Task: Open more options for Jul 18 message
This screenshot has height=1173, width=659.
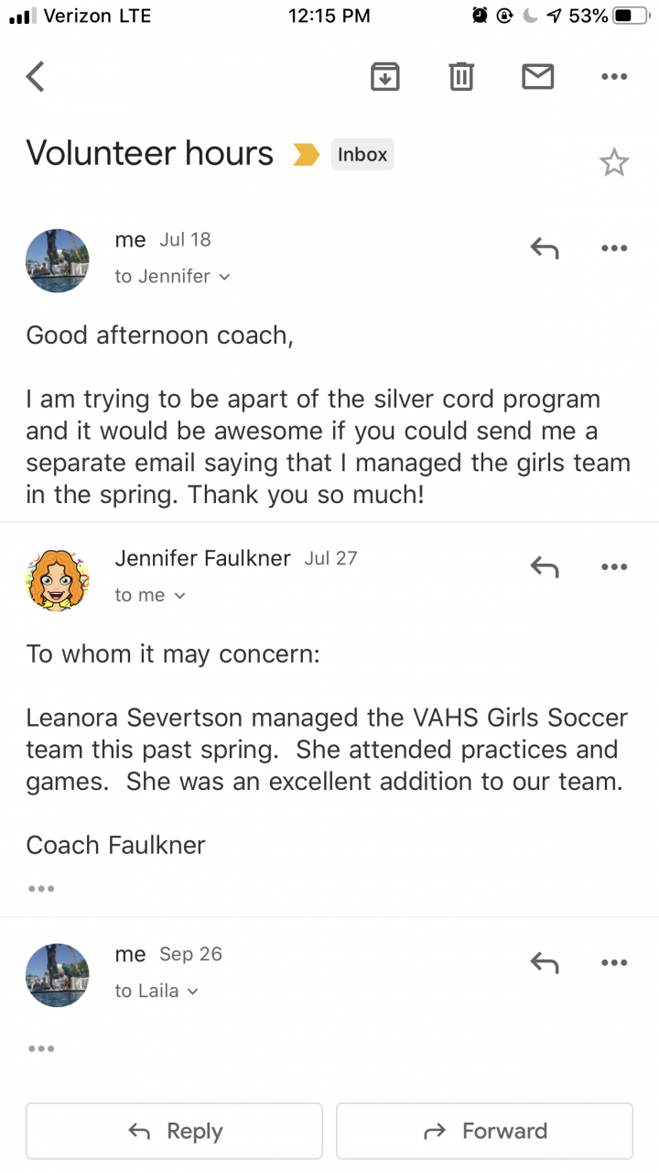Action: (x=614, y=247)
